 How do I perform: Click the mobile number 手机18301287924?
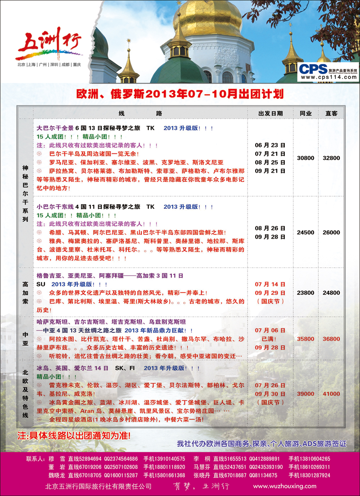click(x=309, y=475)
